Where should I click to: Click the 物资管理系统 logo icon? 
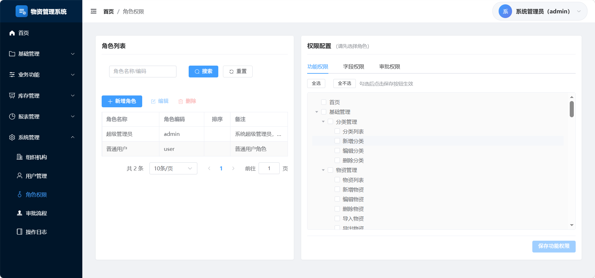[22, 12]
